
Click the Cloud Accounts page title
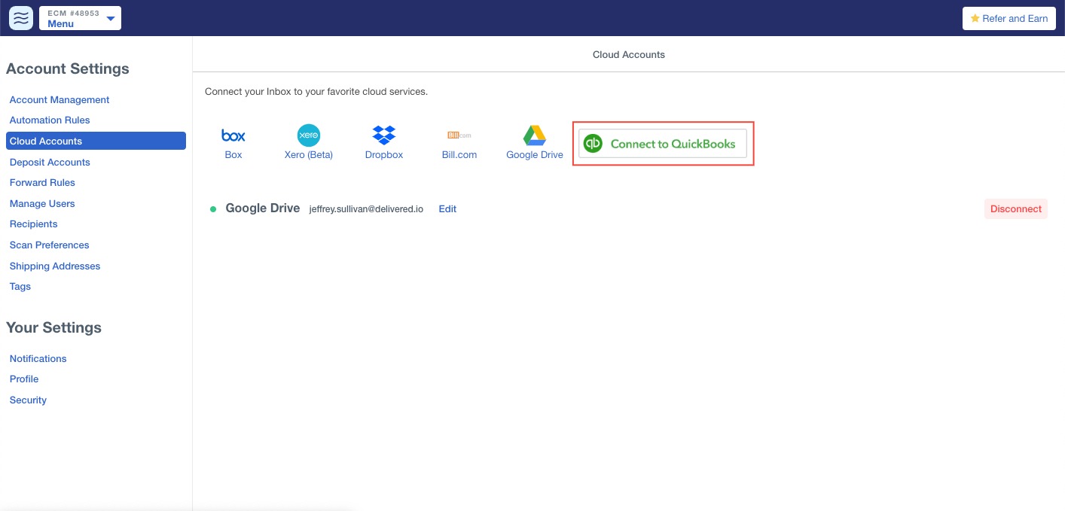[x=629, y=54]
